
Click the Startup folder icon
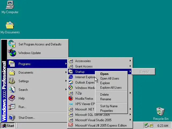71,72
